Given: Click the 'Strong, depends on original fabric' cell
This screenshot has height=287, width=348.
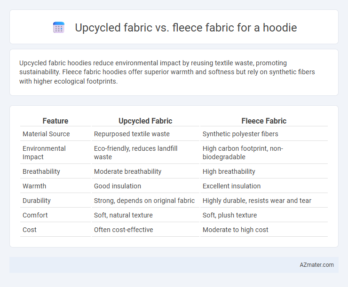Looking at the screenshot, I should [x=144, y=201].
